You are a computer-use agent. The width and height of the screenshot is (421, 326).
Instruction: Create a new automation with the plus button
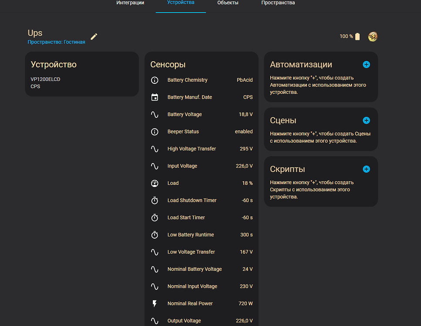[366, 64]
